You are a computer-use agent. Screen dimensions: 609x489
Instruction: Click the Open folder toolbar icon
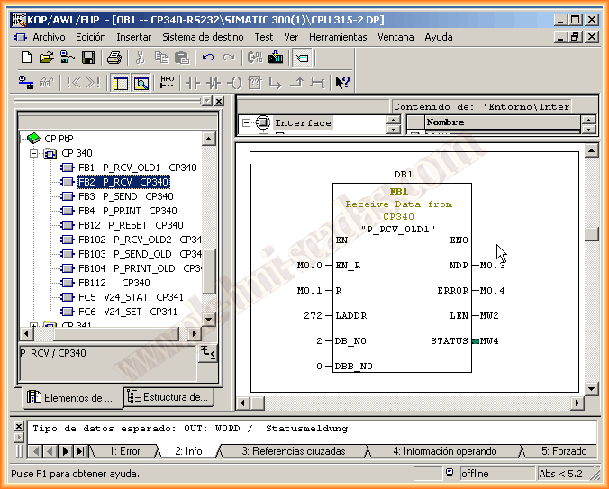[x=47, y=58]
